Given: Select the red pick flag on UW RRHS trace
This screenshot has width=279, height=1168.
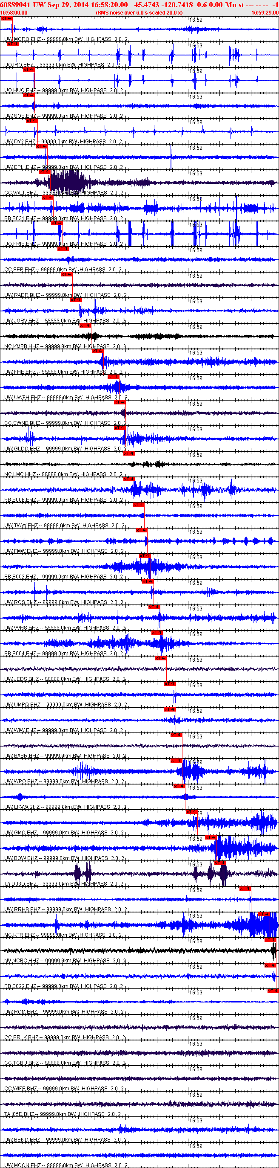Looking at the screenshot, I should pos(245,889).
